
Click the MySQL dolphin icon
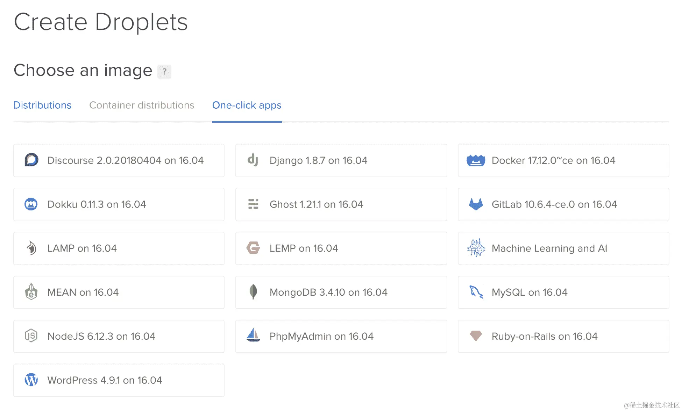(x=476, y=292)
